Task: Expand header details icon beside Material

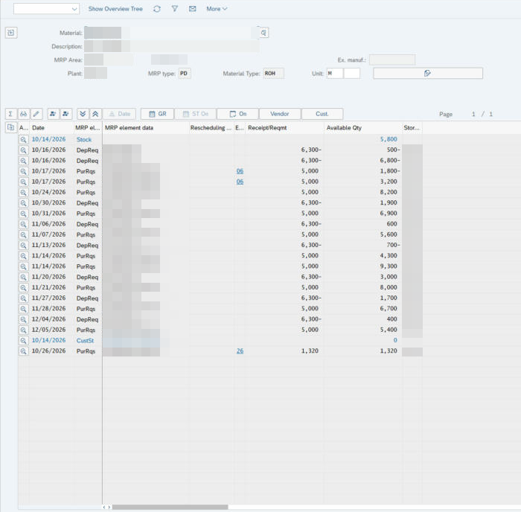Action: tap(11, 33)
